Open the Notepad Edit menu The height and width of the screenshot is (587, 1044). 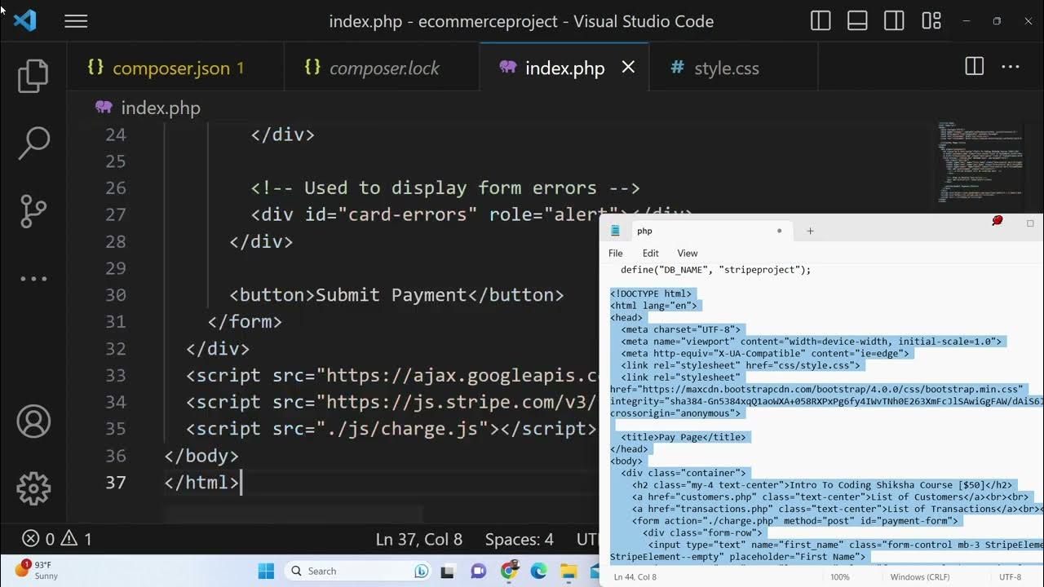(x=650, y=254)
